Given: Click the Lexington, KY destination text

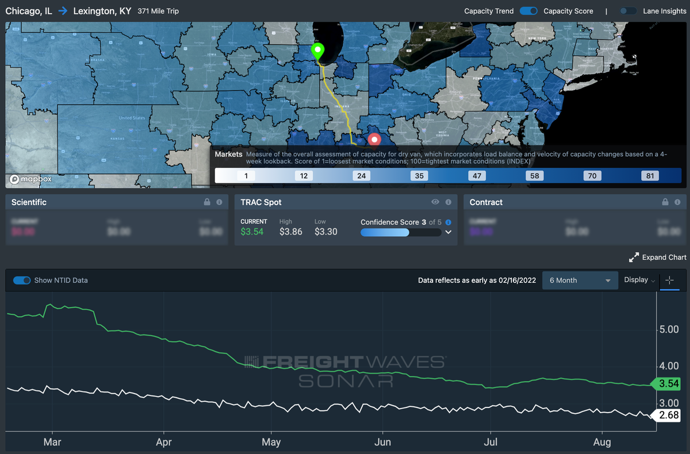Looking at the screenshot, I should (102, 11).
